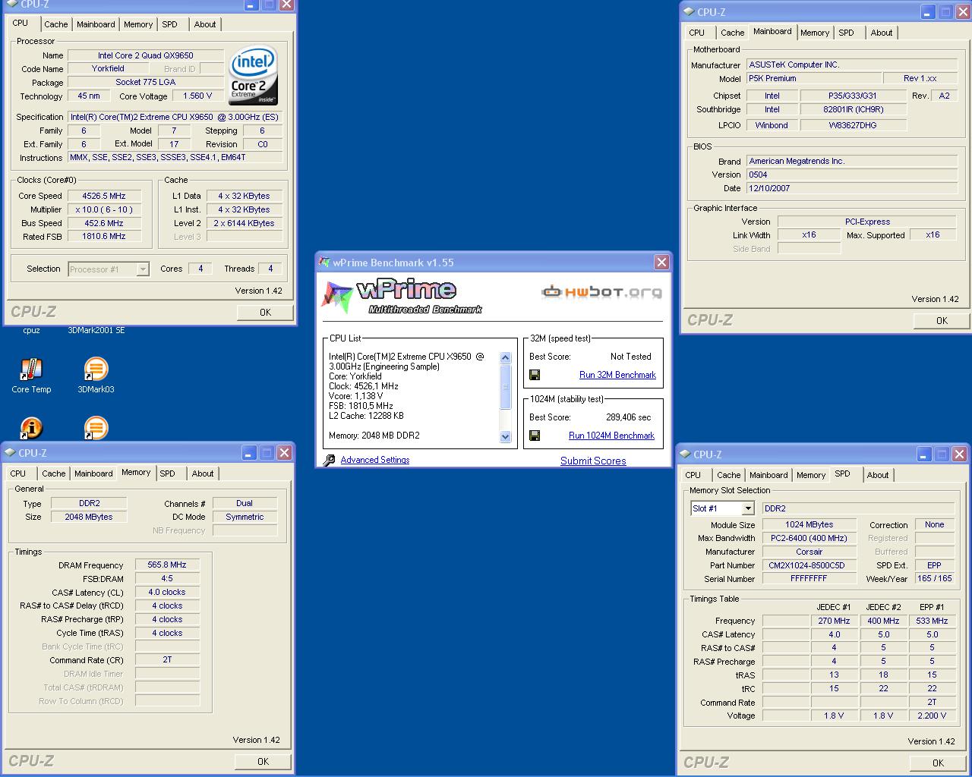
Task: Click CPU List scrollbar up arrow
Action: point(506,357)
